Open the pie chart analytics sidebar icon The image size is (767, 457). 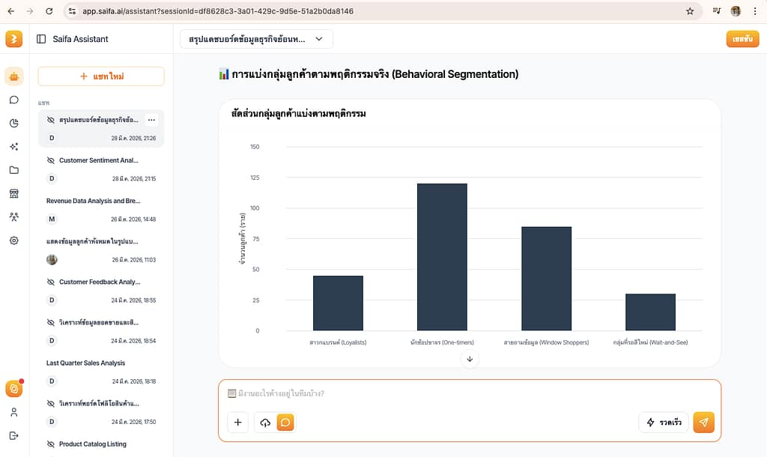[x=13, y=124]
